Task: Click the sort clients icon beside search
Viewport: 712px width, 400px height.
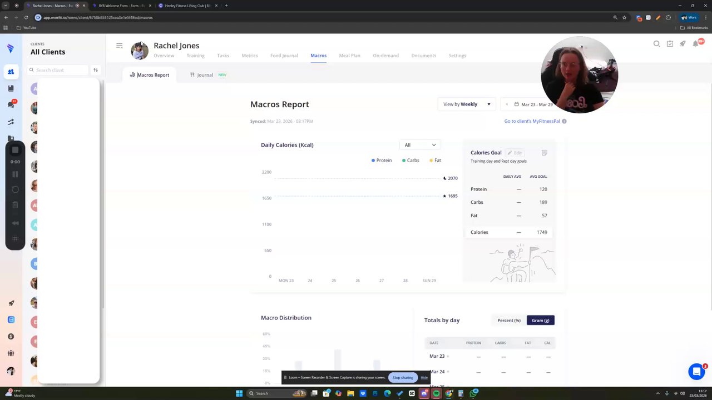Action: pyautogui.click(x=96, y=70)
